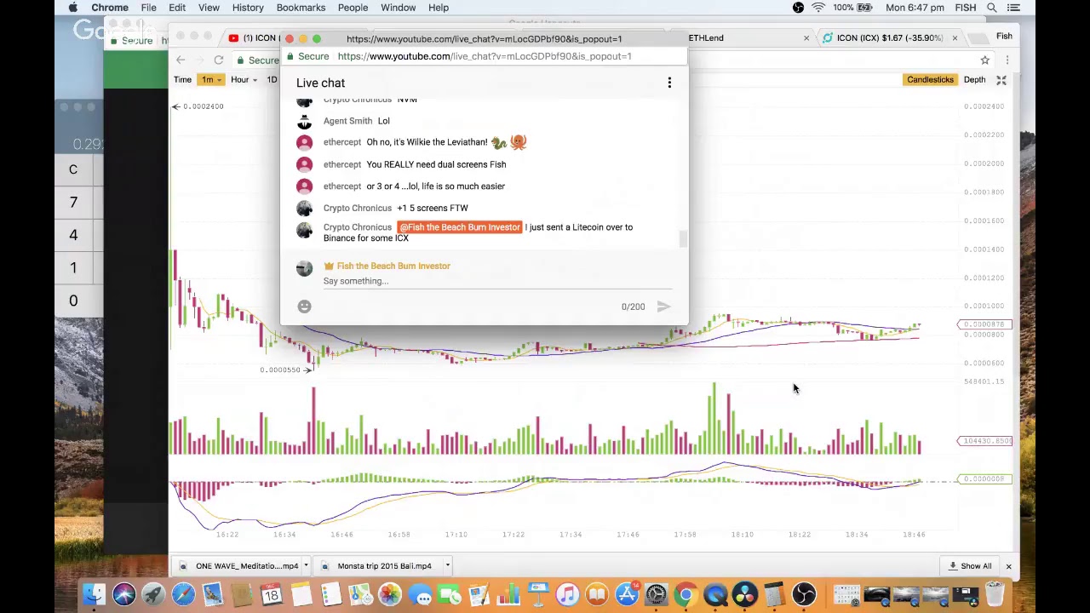Bookmark this page with the star icon
Screen dimensions: 1090x613
[984, 60]
